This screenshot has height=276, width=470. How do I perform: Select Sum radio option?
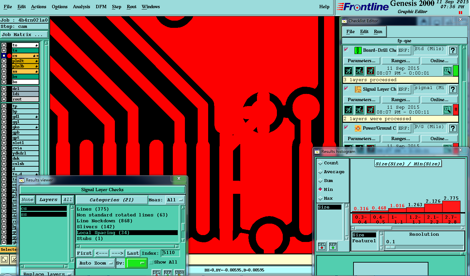[x=320, y=181]
